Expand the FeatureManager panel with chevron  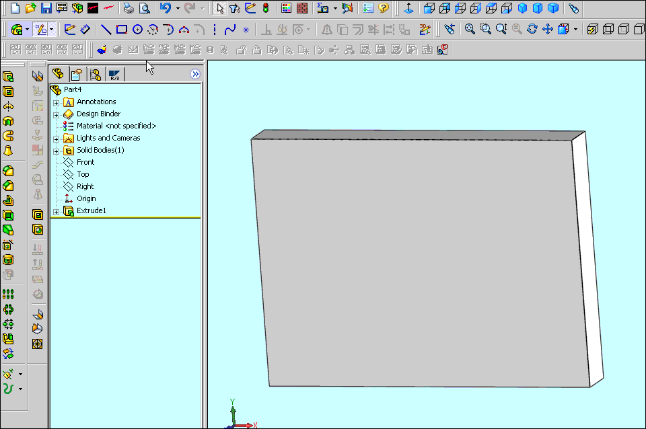pos(195,74)
